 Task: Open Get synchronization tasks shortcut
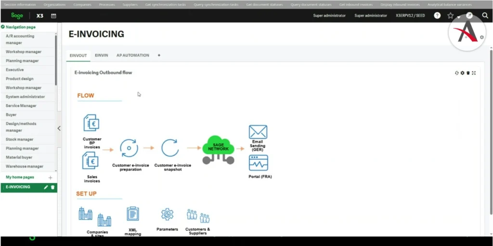point(166,5)
